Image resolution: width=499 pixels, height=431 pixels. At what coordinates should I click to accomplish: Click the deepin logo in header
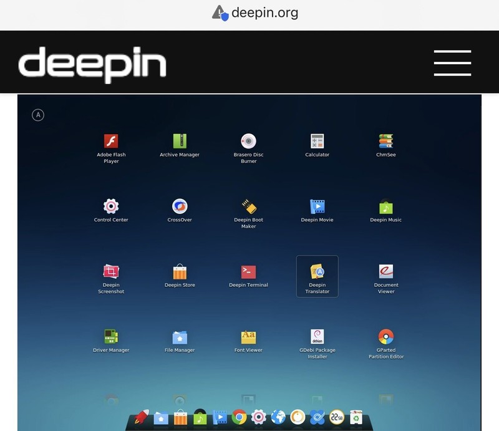coord(92,65)
